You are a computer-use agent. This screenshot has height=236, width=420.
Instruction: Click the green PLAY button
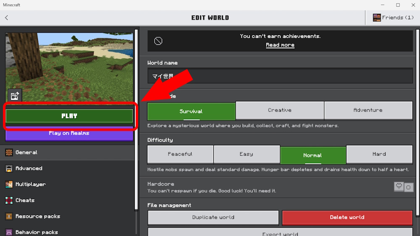point(69,116)
